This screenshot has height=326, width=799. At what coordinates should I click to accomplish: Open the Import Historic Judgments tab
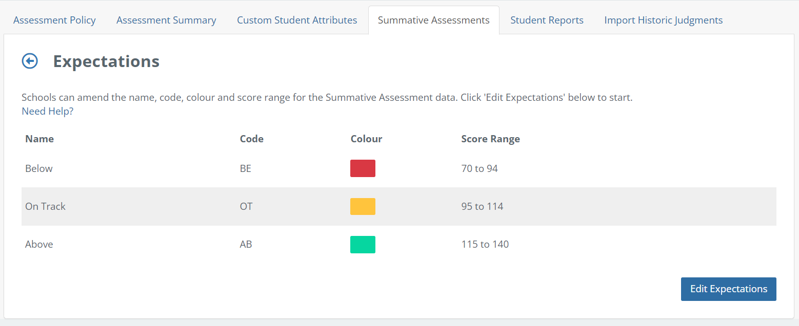click(663, 20)
